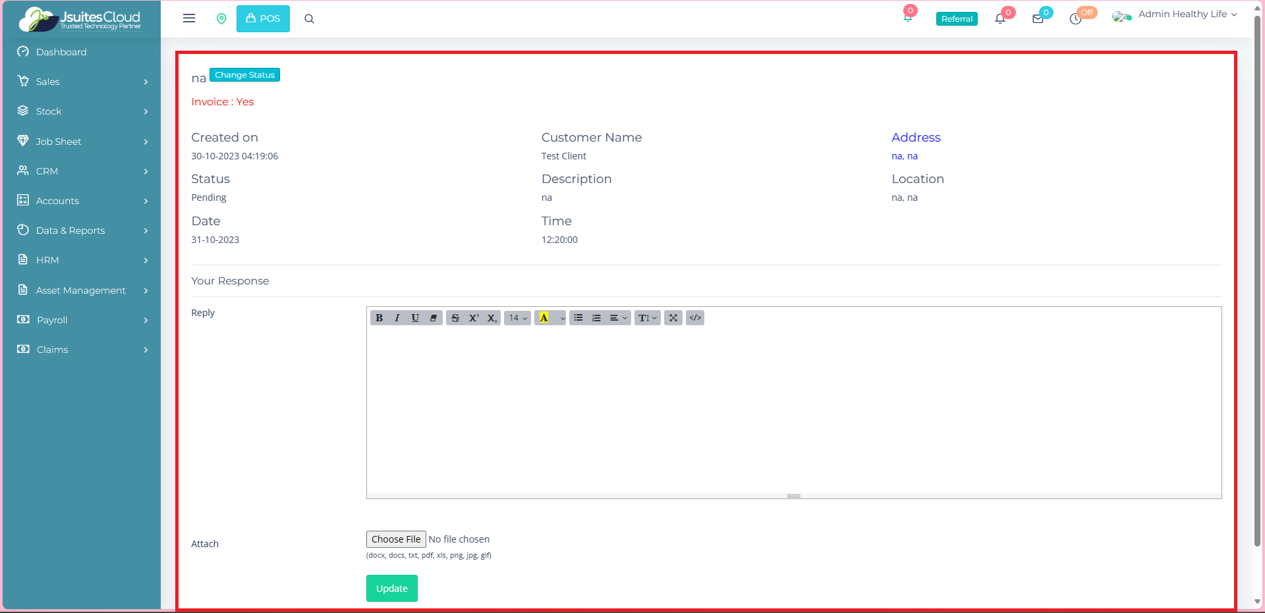Open the font size 14 dropdown
This screenshot has height=613, width=1265.
[x=518, y=318]
